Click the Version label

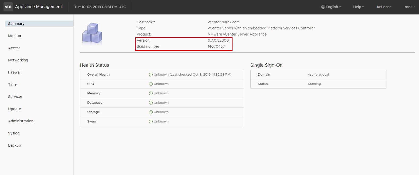[x=143, y=40]
